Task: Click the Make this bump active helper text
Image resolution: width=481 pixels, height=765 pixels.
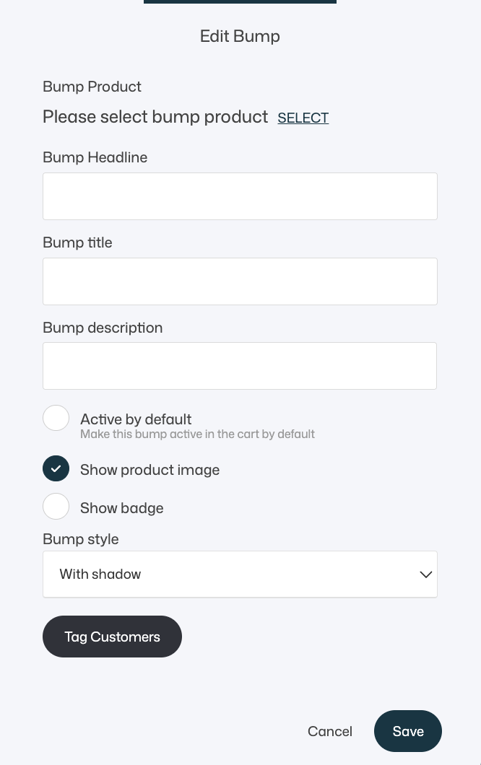Action: click(197, 434)
